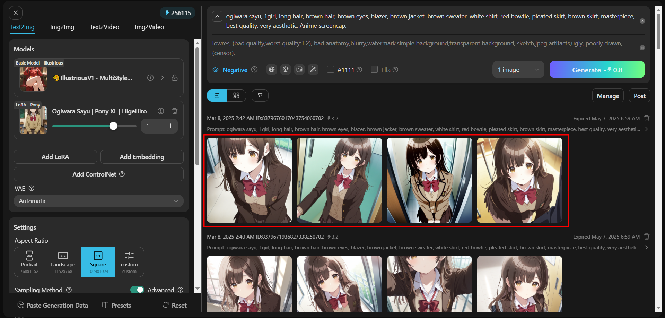Collapse the prompt box with the chevron
The image size is (665, 318).
217,16
